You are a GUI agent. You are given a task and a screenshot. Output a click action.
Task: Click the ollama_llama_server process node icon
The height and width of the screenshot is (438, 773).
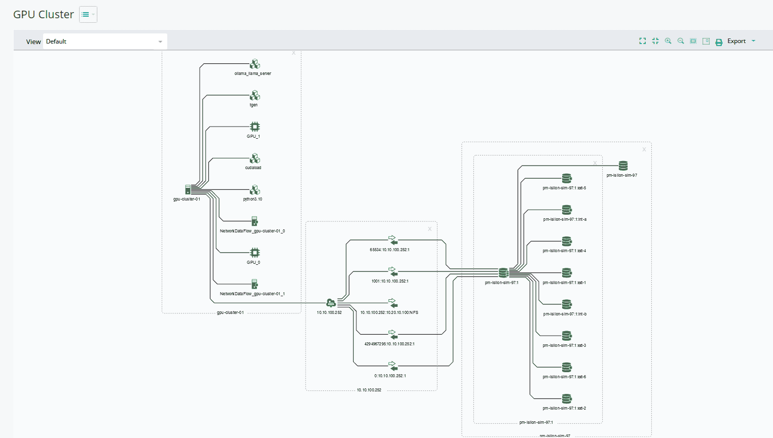tap(255, 64)
